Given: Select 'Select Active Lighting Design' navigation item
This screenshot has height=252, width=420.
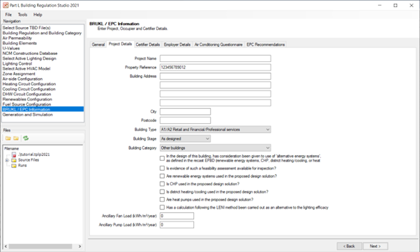Looking at the screenshot, I should coord(29,58).
